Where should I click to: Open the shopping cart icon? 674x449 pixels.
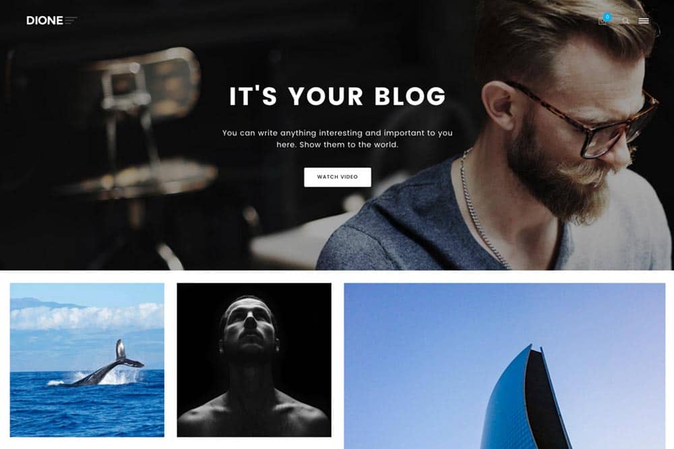pos(602,21)
